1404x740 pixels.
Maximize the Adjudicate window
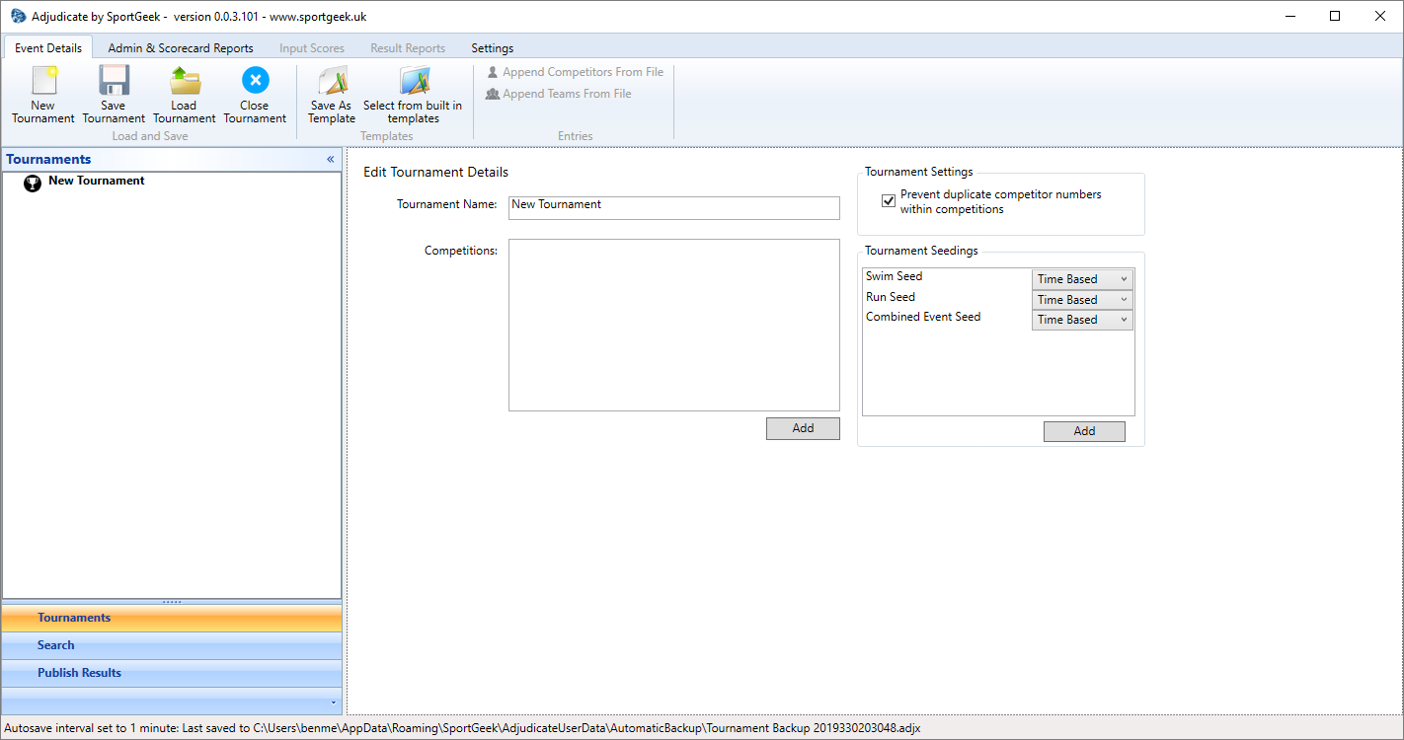(x=1335, y=16)
